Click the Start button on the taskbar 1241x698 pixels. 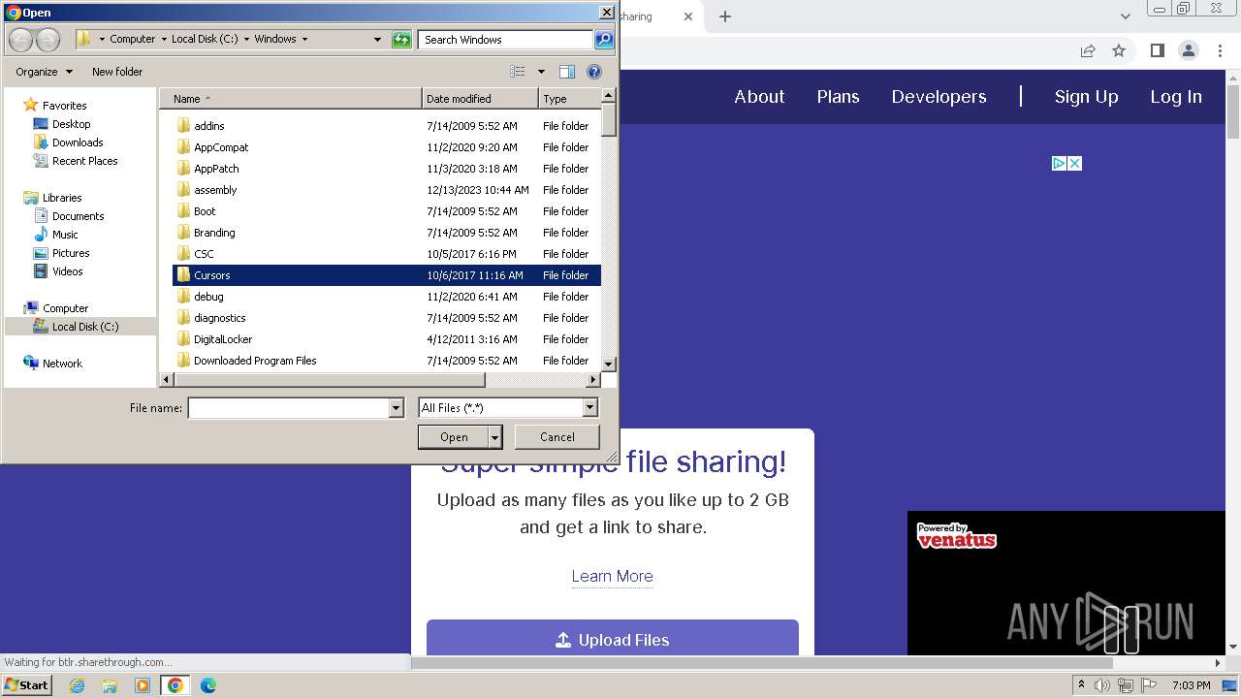27,684
